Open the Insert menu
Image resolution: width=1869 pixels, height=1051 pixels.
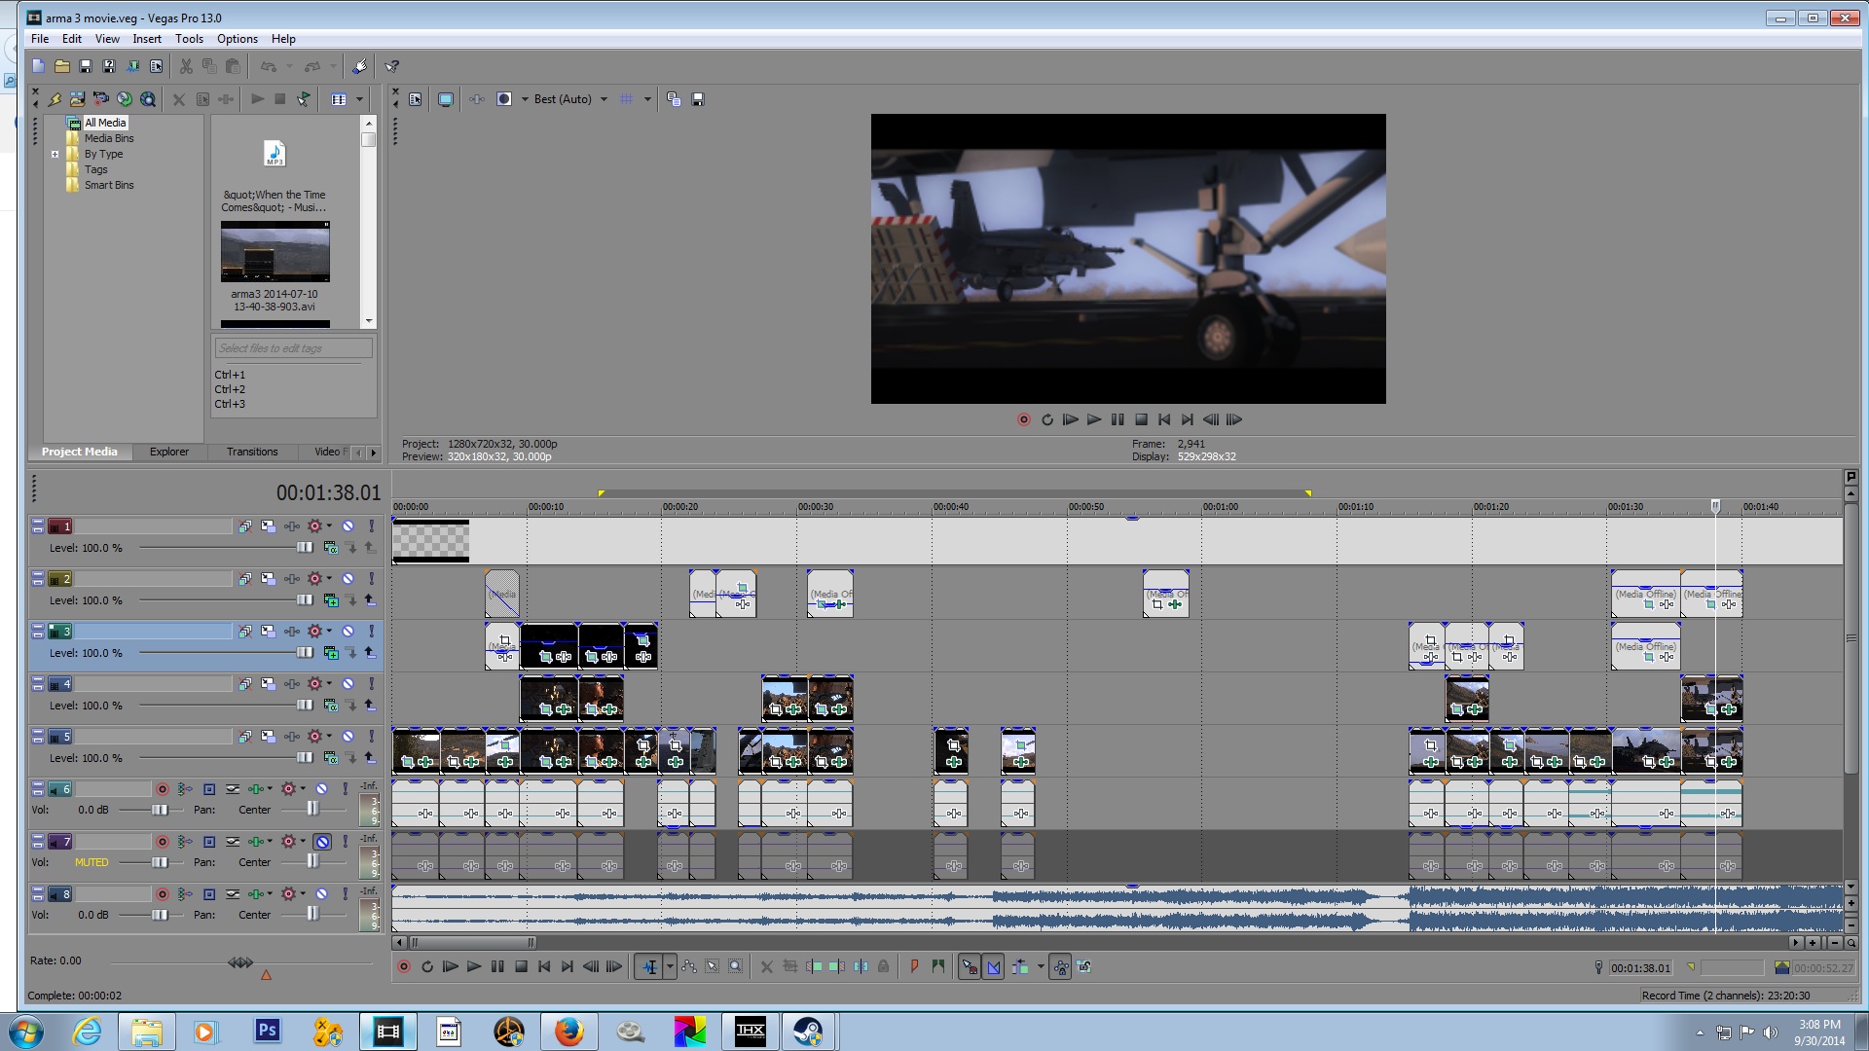pyautogui.click(x=147, y=39)
